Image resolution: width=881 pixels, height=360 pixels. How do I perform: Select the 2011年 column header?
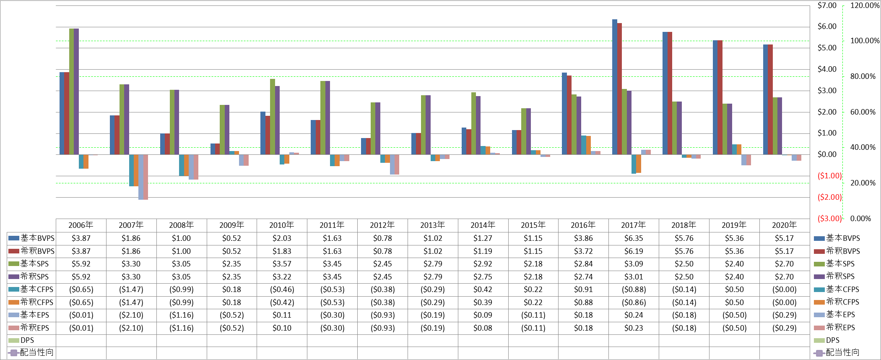pos(332,225)
